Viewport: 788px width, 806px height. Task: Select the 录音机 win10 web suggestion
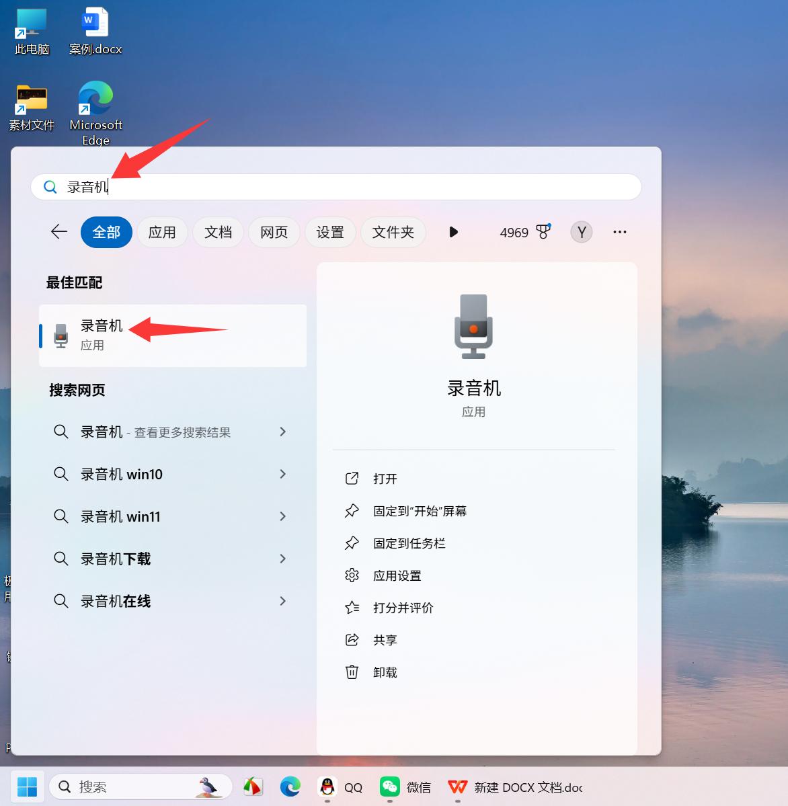[121, 474]
